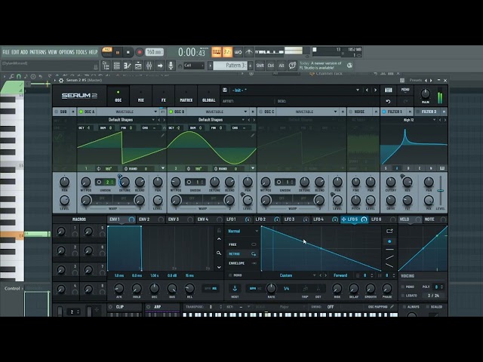This screenshot has width=483, height=362.
Task: Click the LFO export shape icon
Action: [x=389, y=231]
